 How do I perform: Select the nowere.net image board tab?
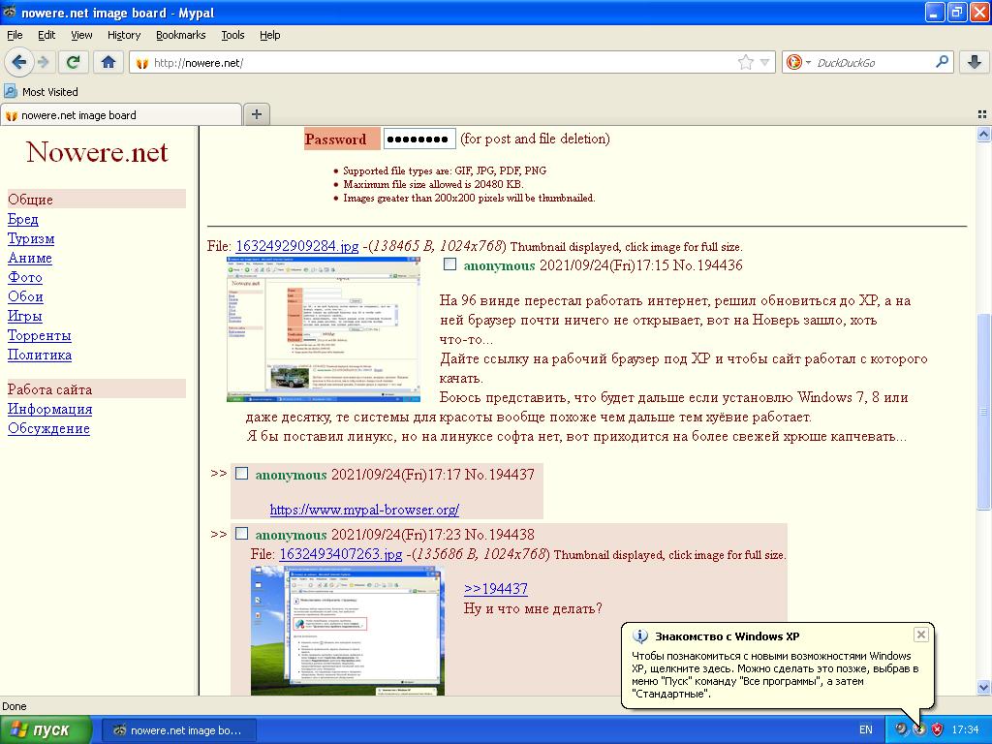pos(121,115)
